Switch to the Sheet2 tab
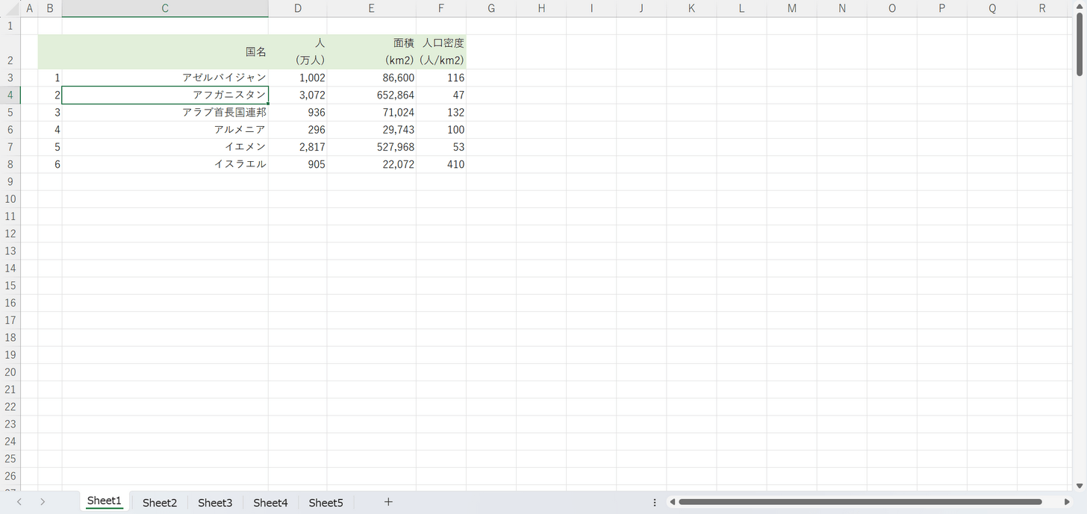This screenshot has width=1087, height=514. point(160,503)
